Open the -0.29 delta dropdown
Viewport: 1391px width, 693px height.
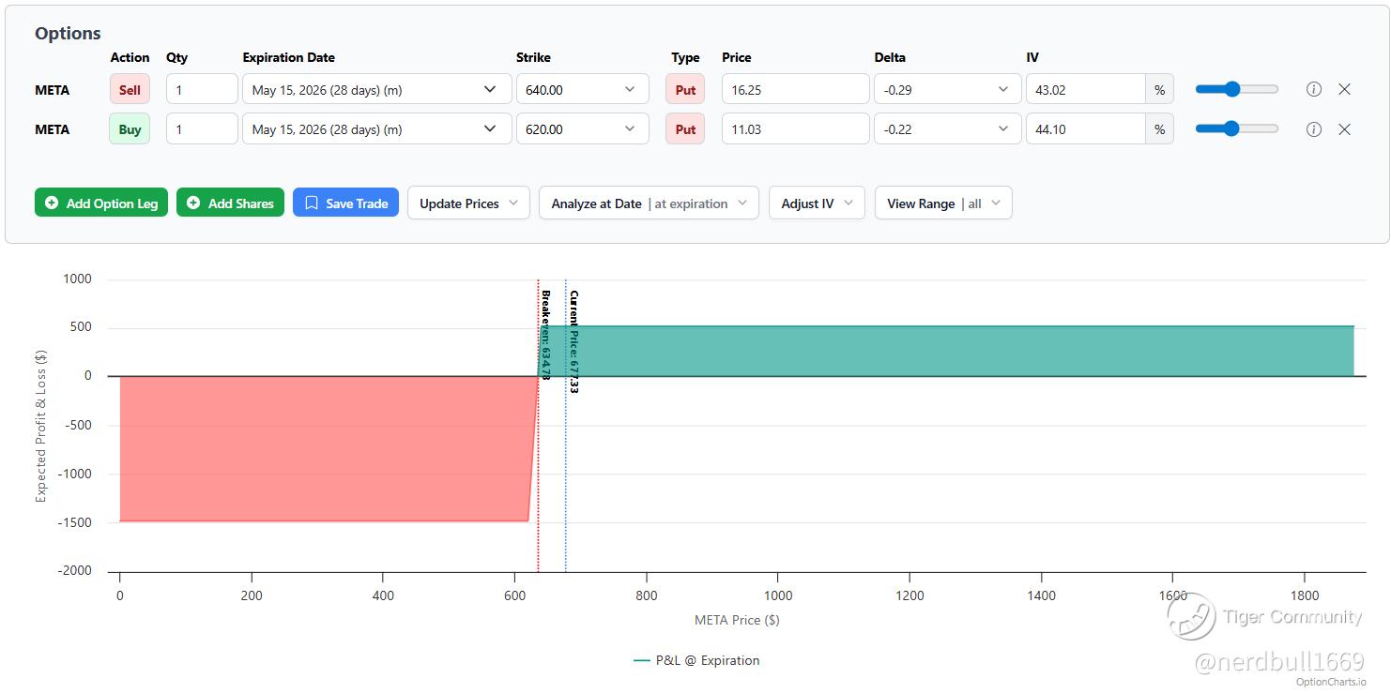(x=947, y=90)
